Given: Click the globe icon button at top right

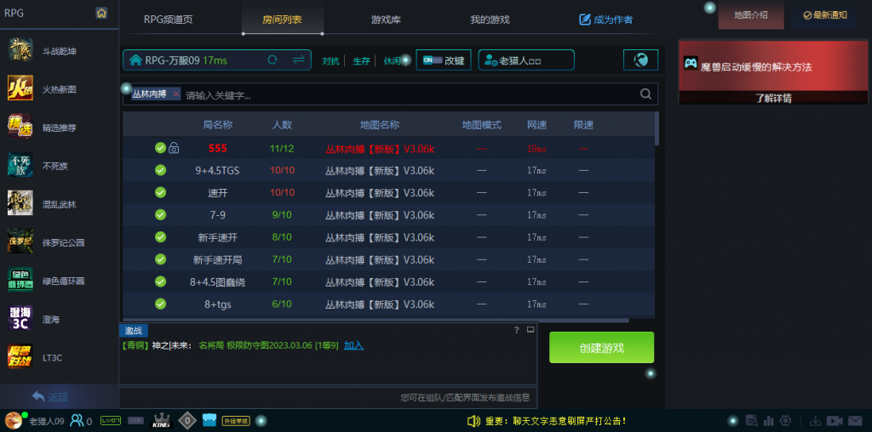Looking at the screenshot, I should [641, 60].
